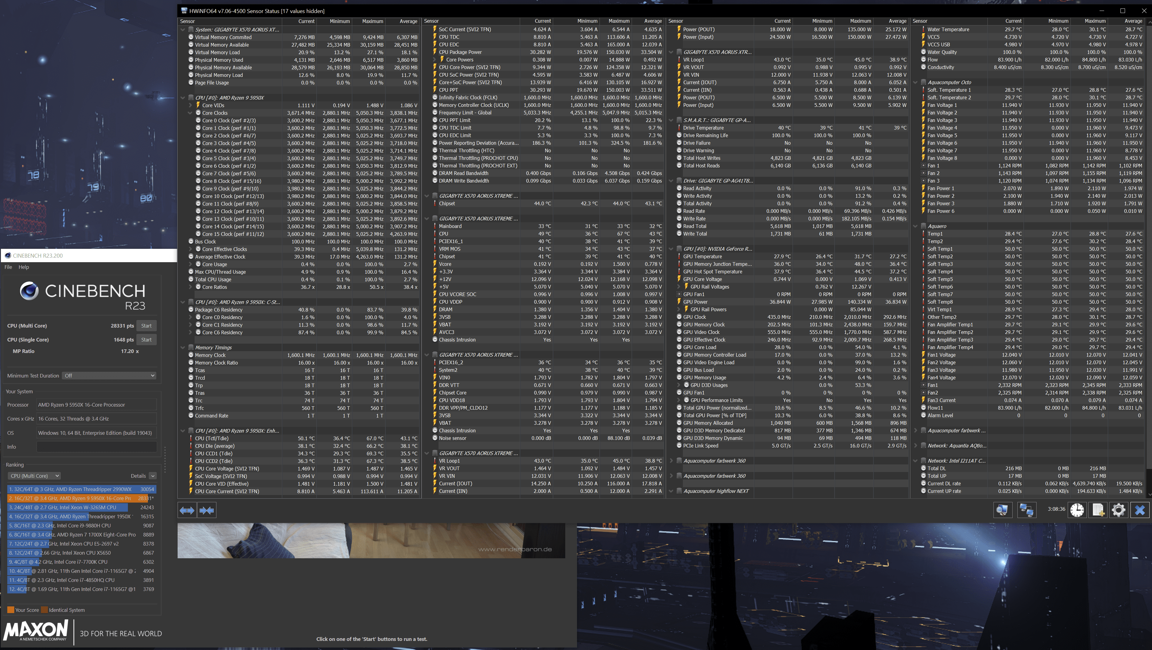Image resolution: width=1152 pixels, height=650 pixels.
Task: Expand the Core Effective Clocks row
Action: [x=191, y=249]
